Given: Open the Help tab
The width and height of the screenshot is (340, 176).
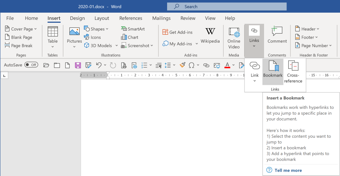Looking at the screenshot, I should pos(230,18).
